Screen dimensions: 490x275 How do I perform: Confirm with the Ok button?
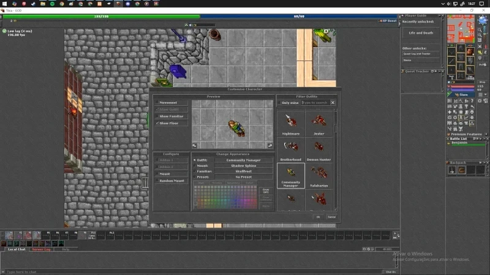[318, 217]
